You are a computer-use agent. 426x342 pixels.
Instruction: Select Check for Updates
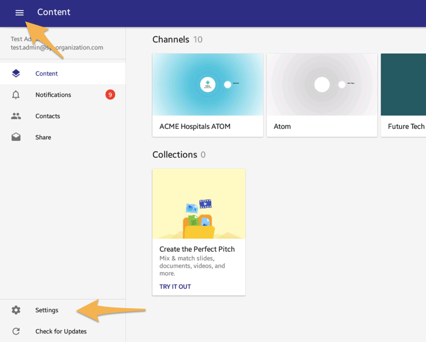63,331
